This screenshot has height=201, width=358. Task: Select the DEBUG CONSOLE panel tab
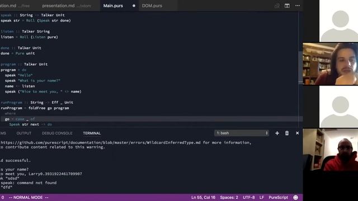point(57,133)
